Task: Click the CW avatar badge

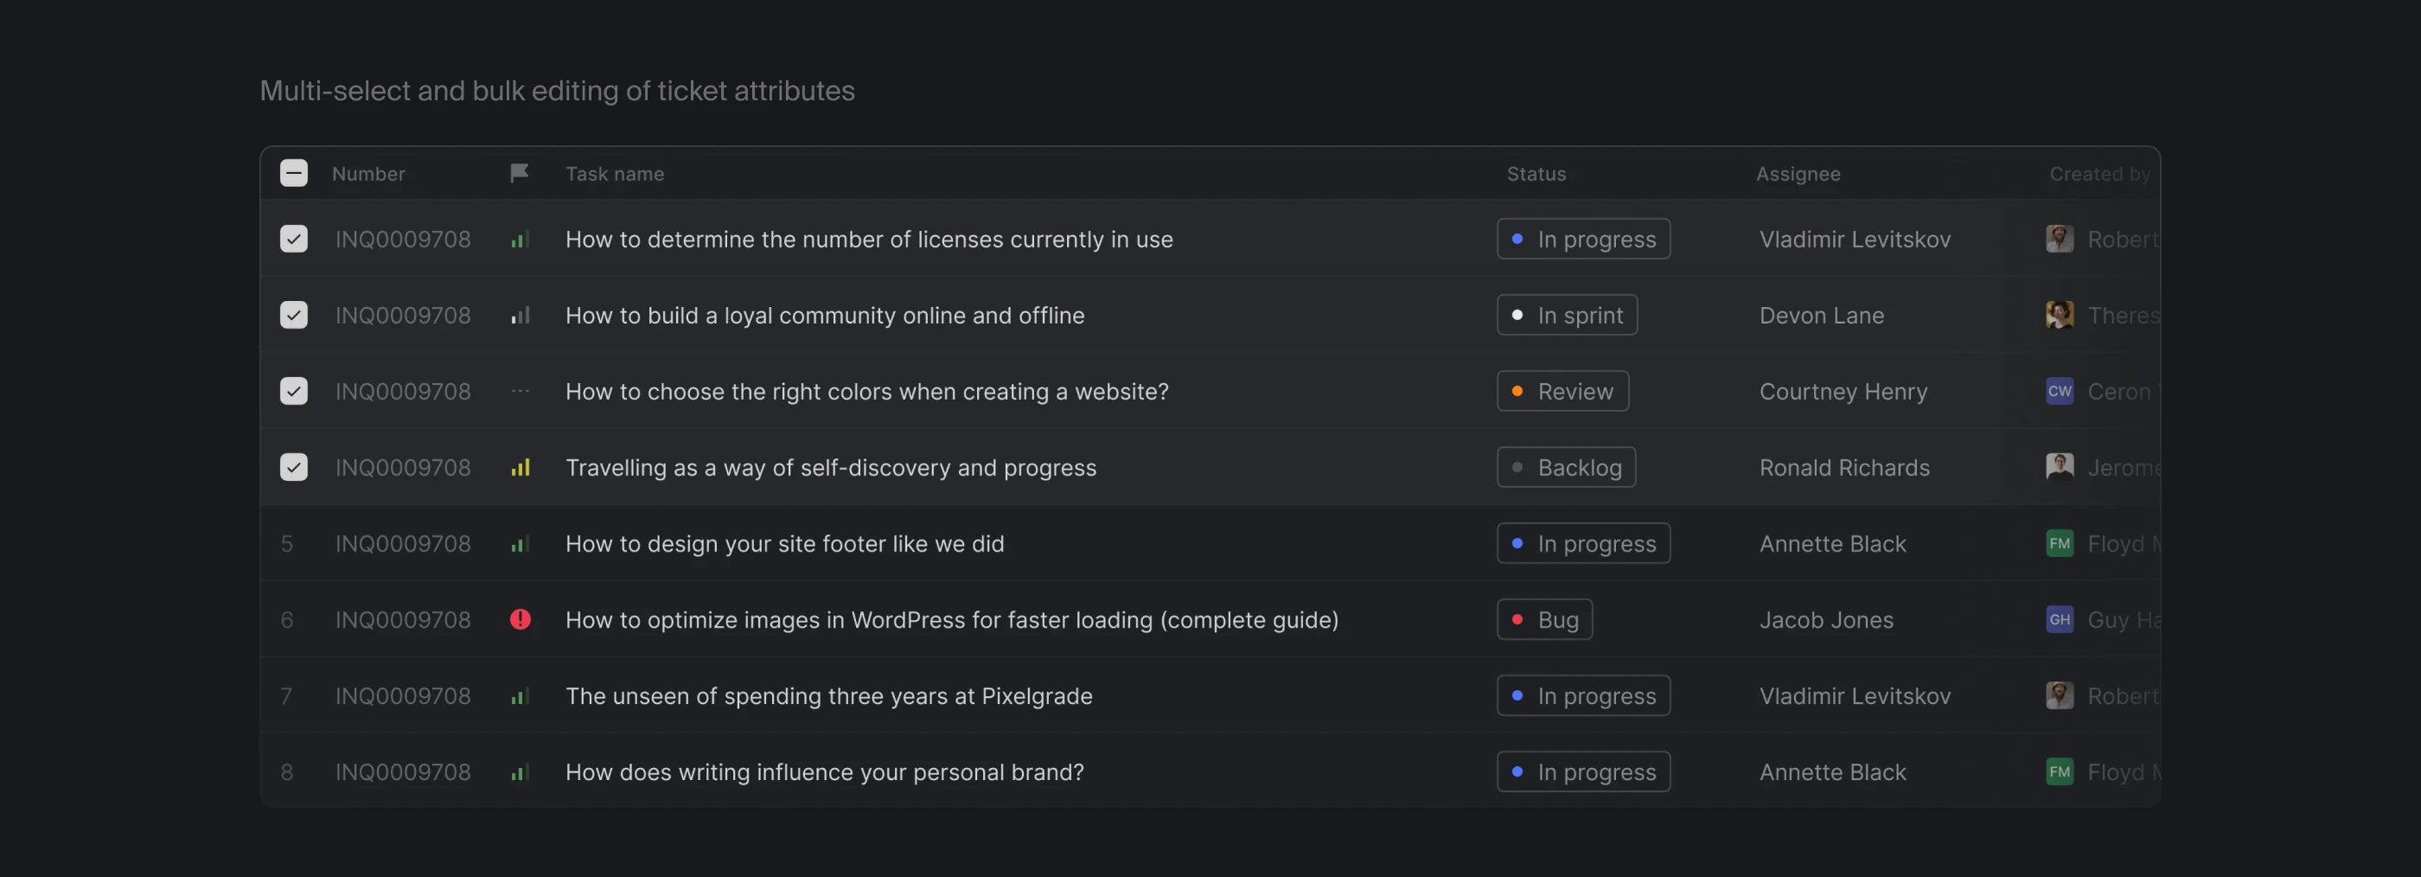Action: click(2060, 391)
